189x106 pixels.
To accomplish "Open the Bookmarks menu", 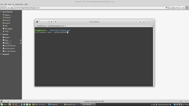I will [19, 4].
